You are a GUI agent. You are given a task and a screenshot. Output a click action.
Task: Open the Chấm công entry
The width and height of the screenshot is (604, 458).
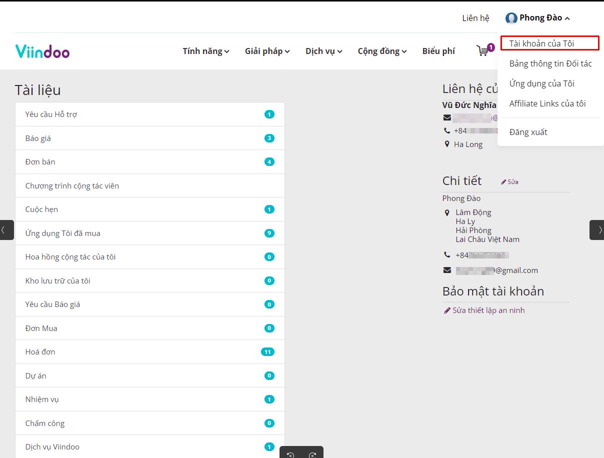tap(150, 423)
